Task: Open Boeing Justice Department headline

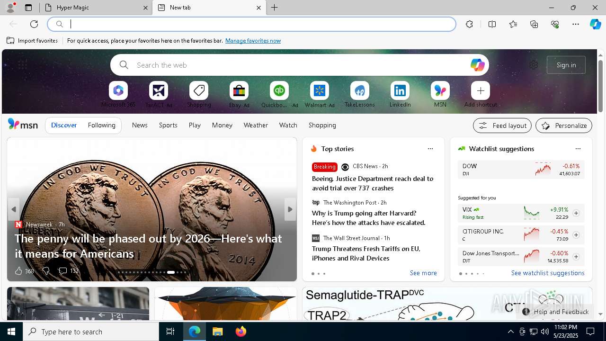Action: click(373, 183)
